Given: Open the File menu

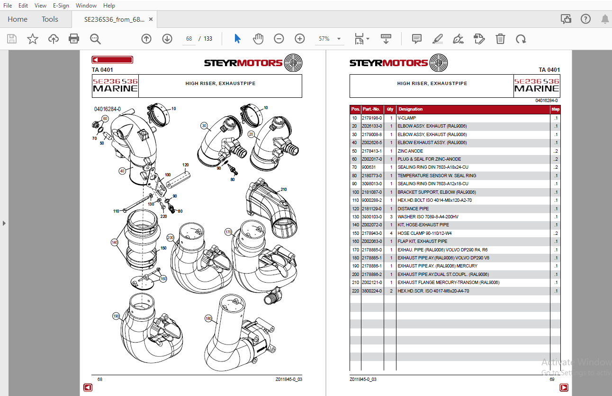Looking at the screenshot, I should (8, 5).
